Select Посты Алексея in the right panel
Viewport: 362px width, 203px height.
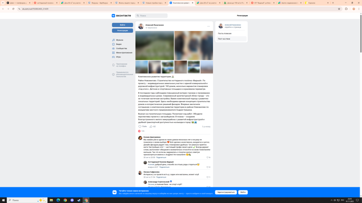[x=225, y=33]
